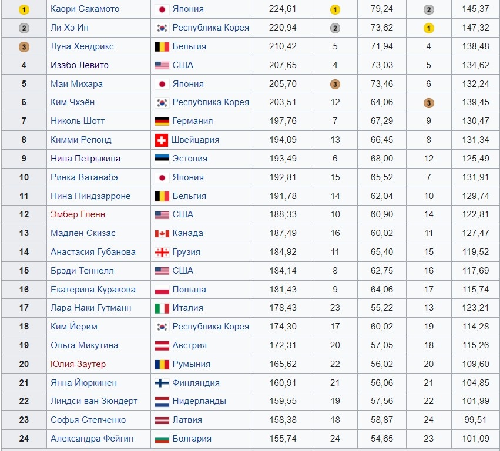The height and width of the screenshot is (451, 500).
Task: Click Estonia flag in Нина Петрыкина row
Action: [162, 159]
